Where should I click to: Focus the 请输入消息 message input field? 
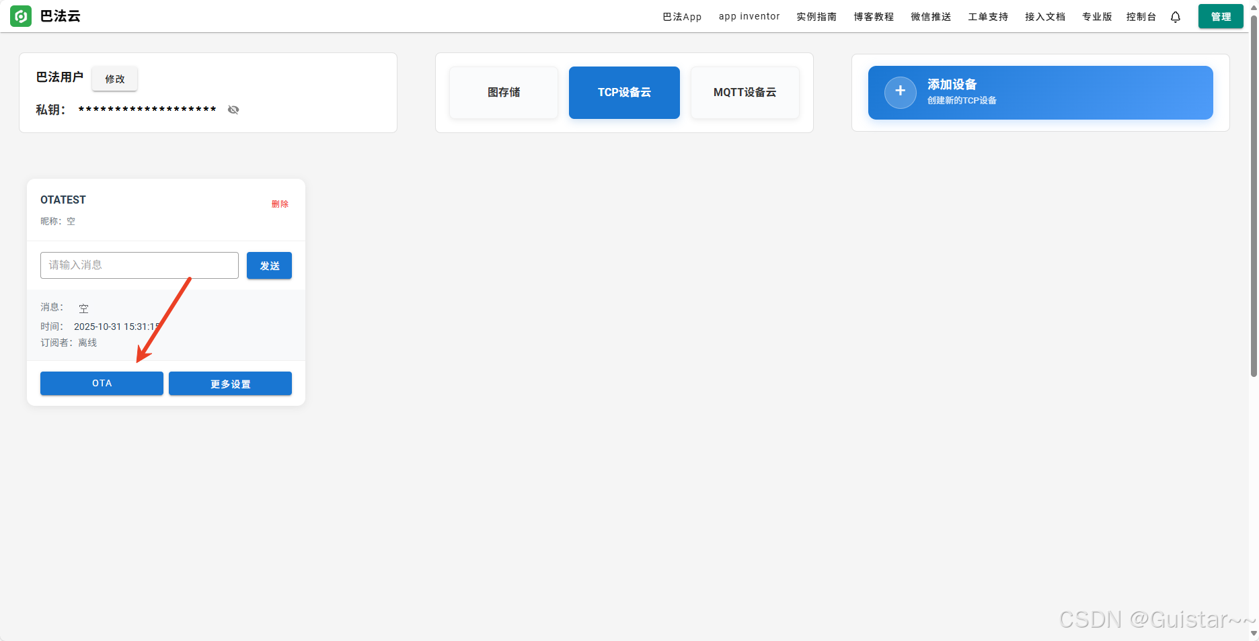[x=139, y=265]
